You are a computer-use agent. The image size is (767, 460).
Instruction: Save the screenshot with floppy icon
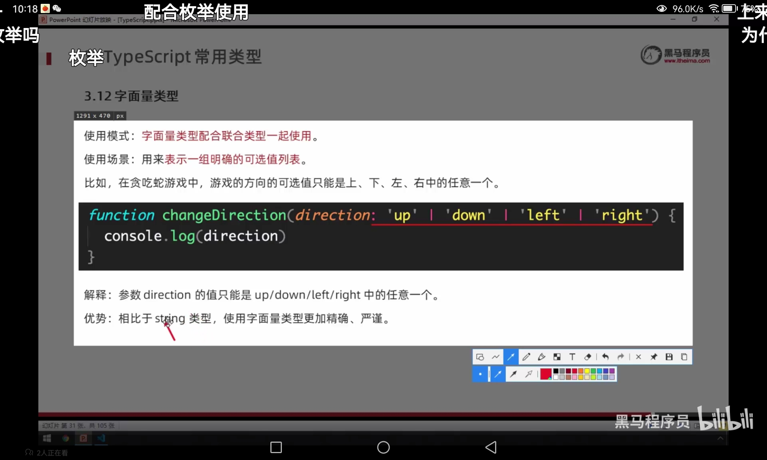point(669,357)
